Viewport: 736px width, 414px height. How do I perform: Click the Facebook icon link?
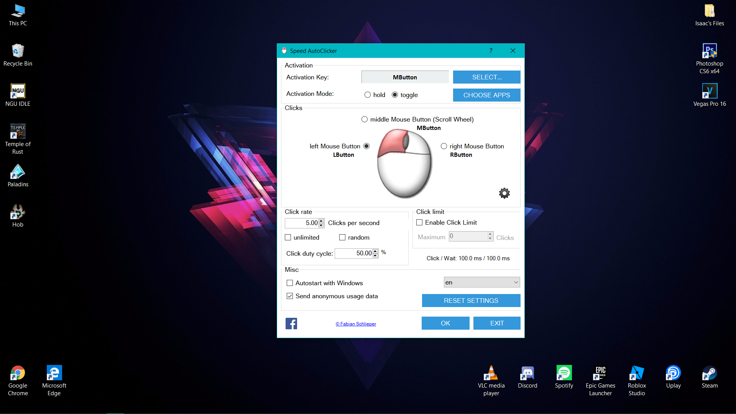click(x=291, y=324)
